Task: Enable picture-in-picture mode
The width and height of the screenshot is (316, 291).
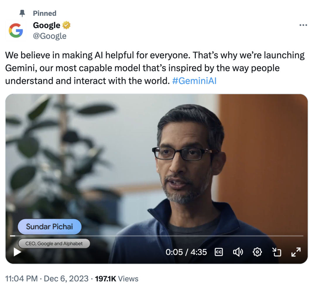Action: pyautogui.click(x=276, y=252)
